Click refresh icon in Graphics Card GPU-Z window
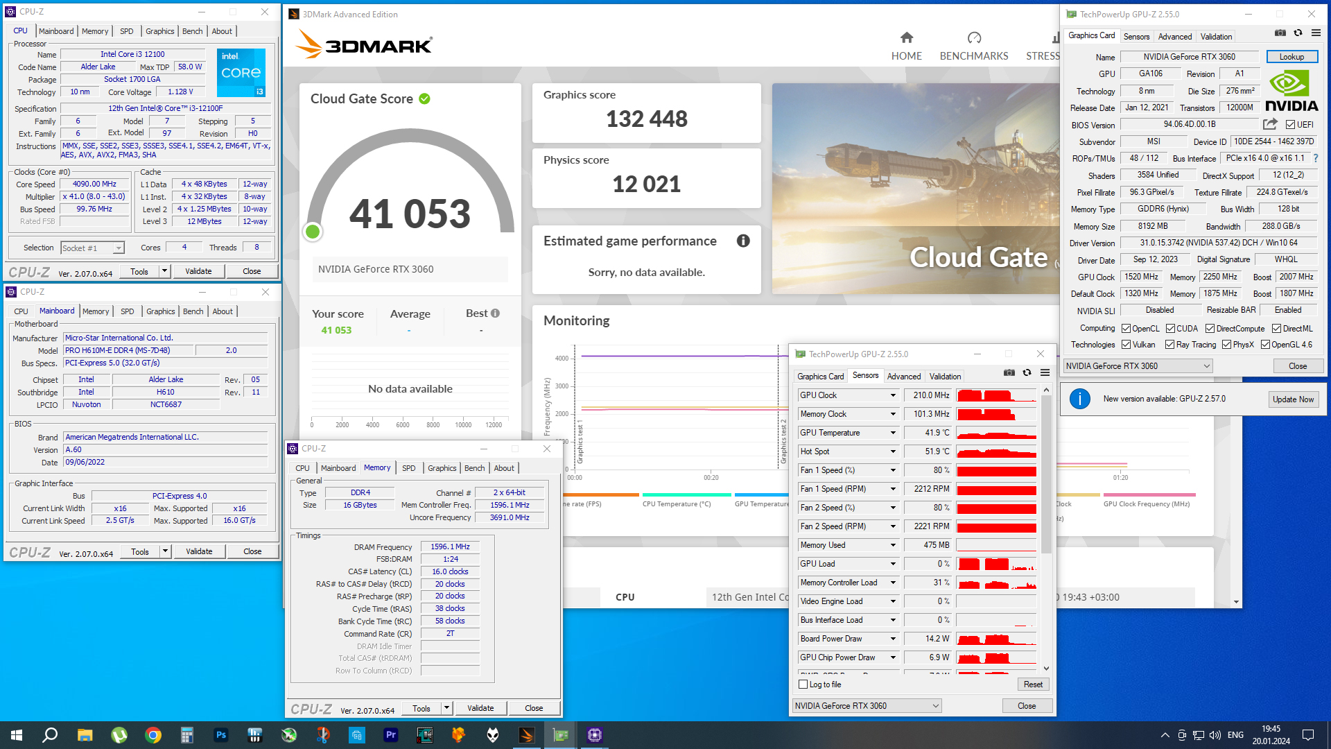Screen dimensions: 1331x749 point(1298,33)
